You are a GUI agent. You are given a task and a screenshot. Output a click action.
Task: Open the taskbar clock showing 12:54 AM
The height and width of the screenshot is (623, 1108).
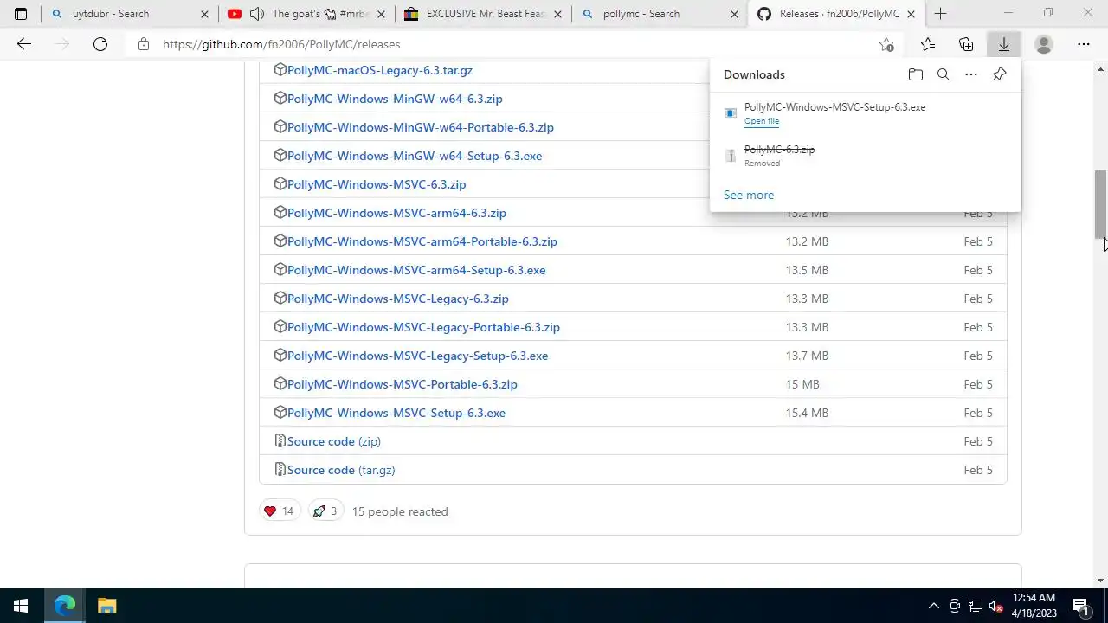click(1034, 606)
